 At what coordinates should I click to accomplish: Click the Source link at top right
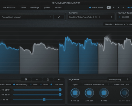click(130, 7)
